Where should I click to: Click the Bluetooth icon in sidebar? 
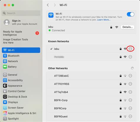pyautogui.click(x=5, y=56)
